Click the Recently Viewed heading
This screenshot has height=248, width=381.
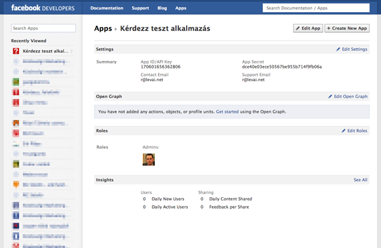click(29, 41)
